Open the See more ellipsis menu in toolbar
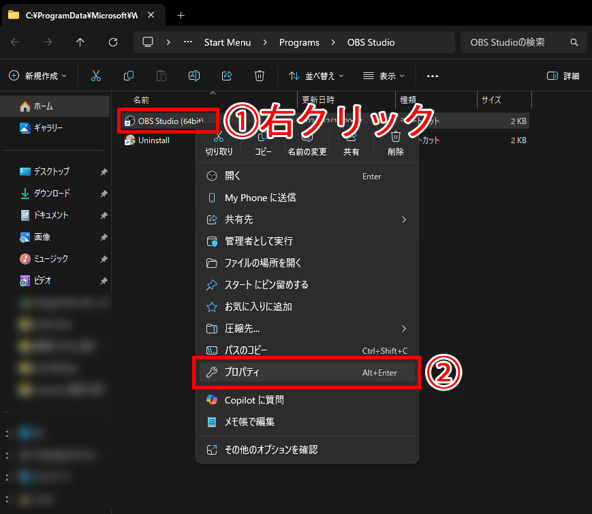 [x=433, y=76]
